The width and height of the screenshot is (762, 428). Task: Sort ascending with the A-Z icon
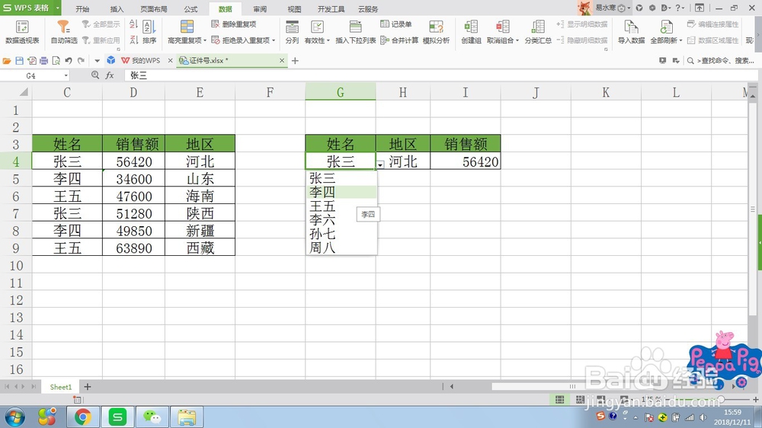click(133, 24)
